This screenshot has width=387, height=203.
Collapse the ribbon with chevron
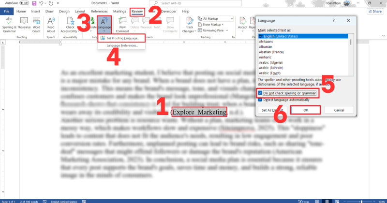pyautogui.click(x=383, y=36)
